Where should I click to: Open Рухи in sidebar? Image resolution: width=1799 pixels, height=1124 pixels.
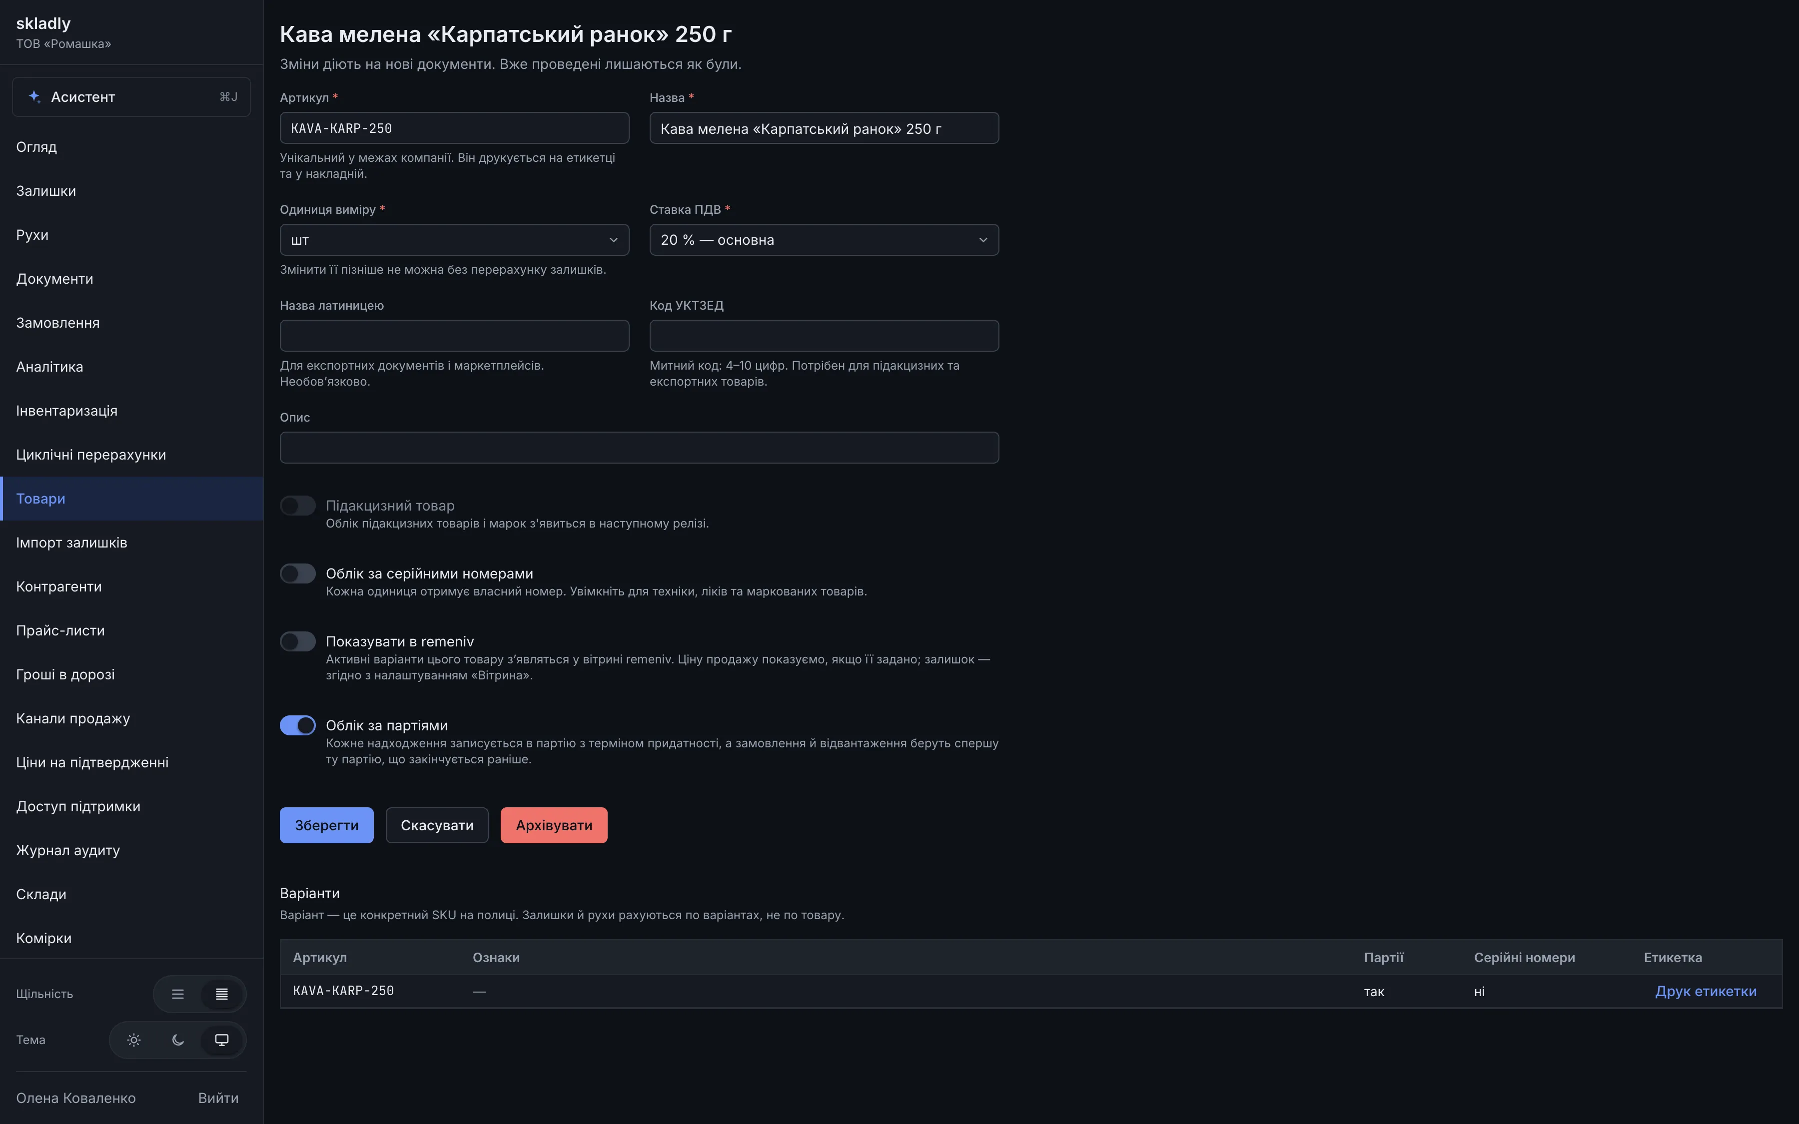(131, 235)
